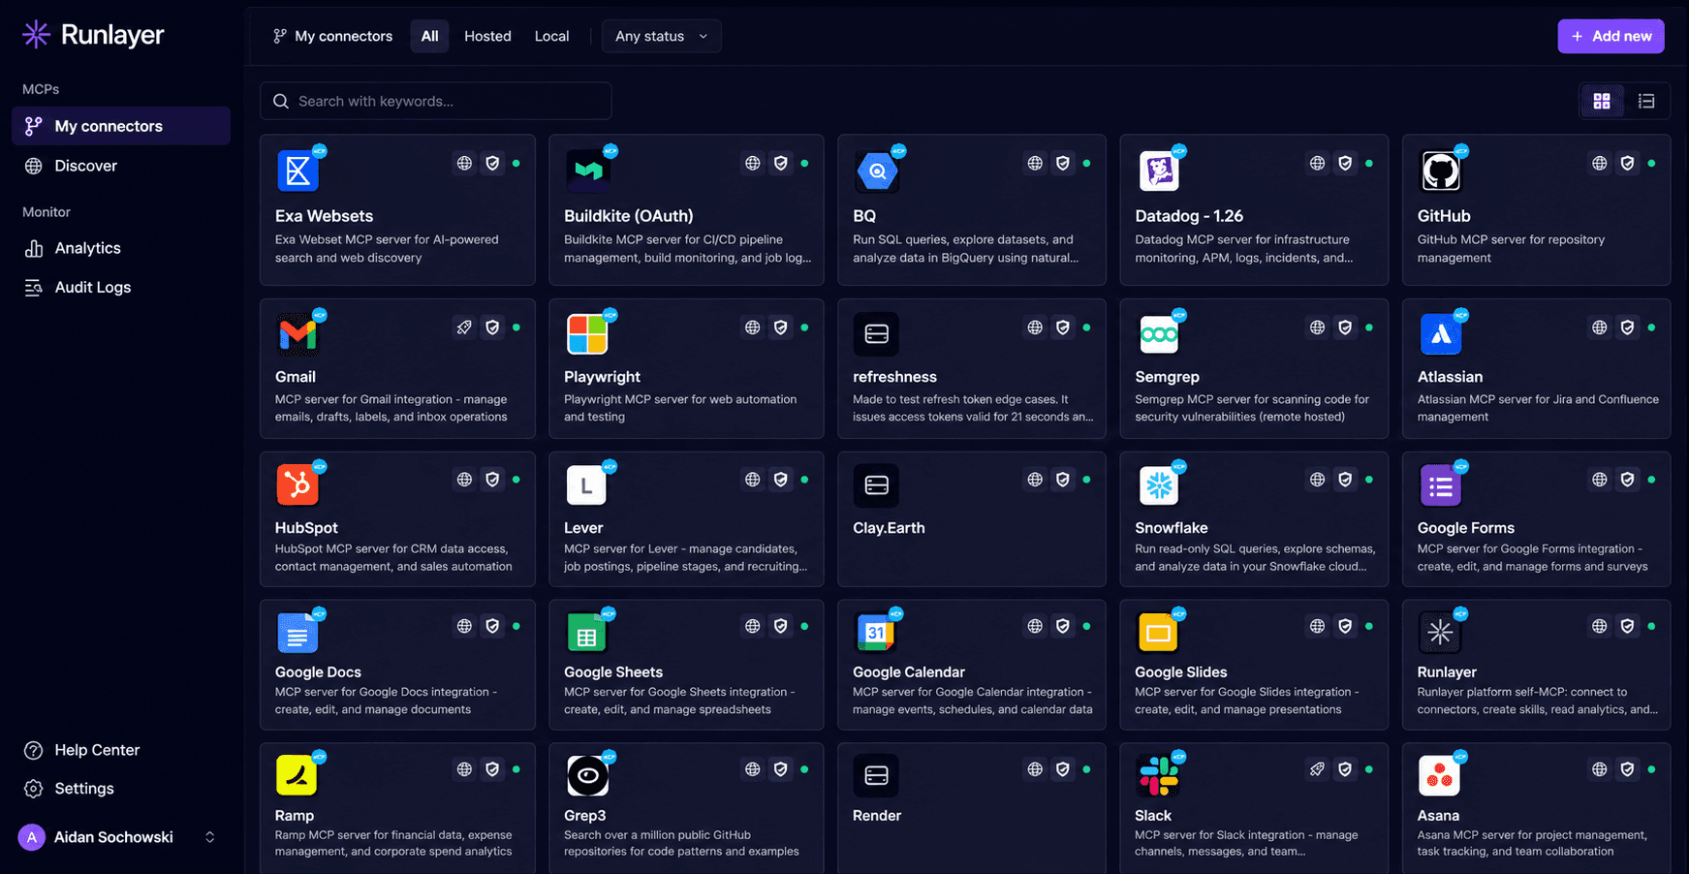
Task: Click the Datadog - 1.26 logo icon
Action: coord(1158,172)
